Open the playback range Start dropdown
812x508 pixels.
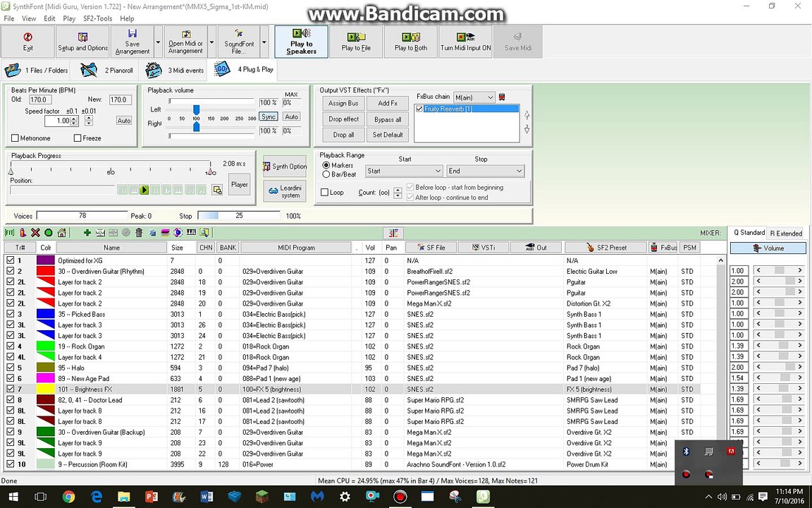(404, 171)
